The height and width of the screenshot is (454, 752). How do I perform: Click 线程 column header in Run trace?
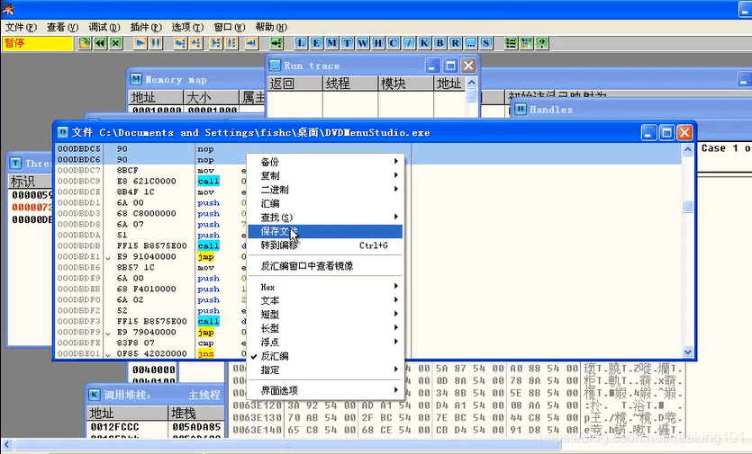point(350,84)
